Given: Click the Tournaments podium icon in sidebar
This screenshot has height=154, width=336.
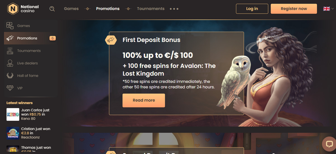Looking at the screenshot, I should tap(10, 51).
